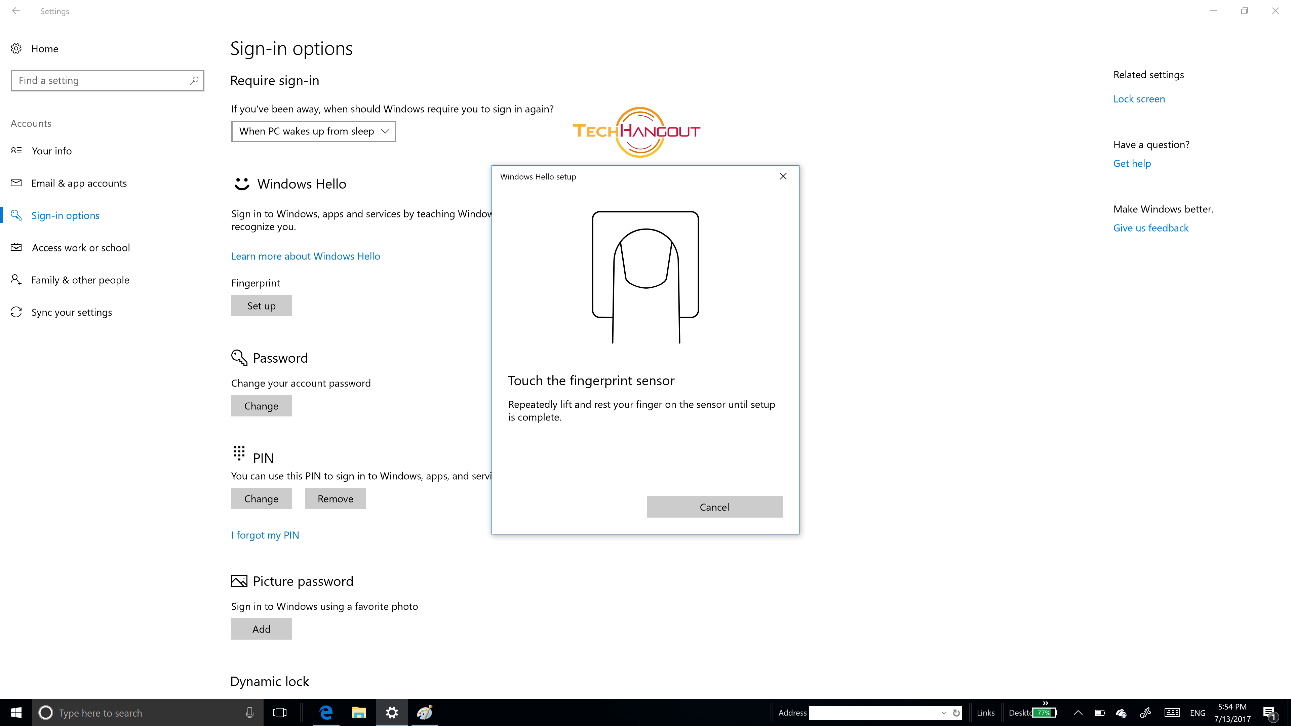
Task: Close the Windows Hello setup dialog
Action: 783,176
